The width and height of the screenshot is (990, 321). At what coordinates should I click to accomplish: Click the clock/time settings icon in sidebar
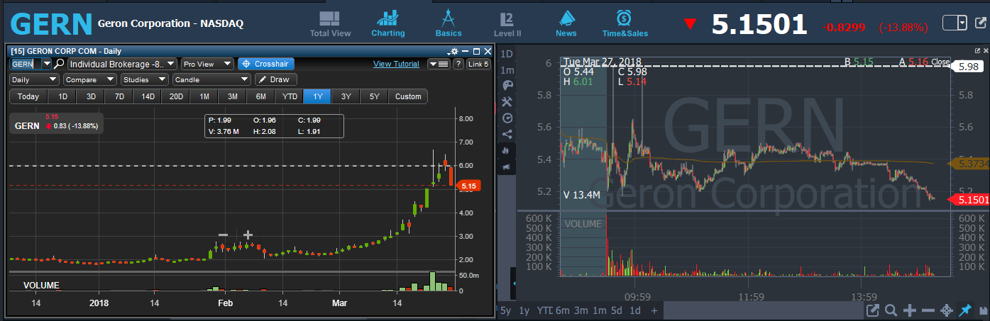coord(507,118)
